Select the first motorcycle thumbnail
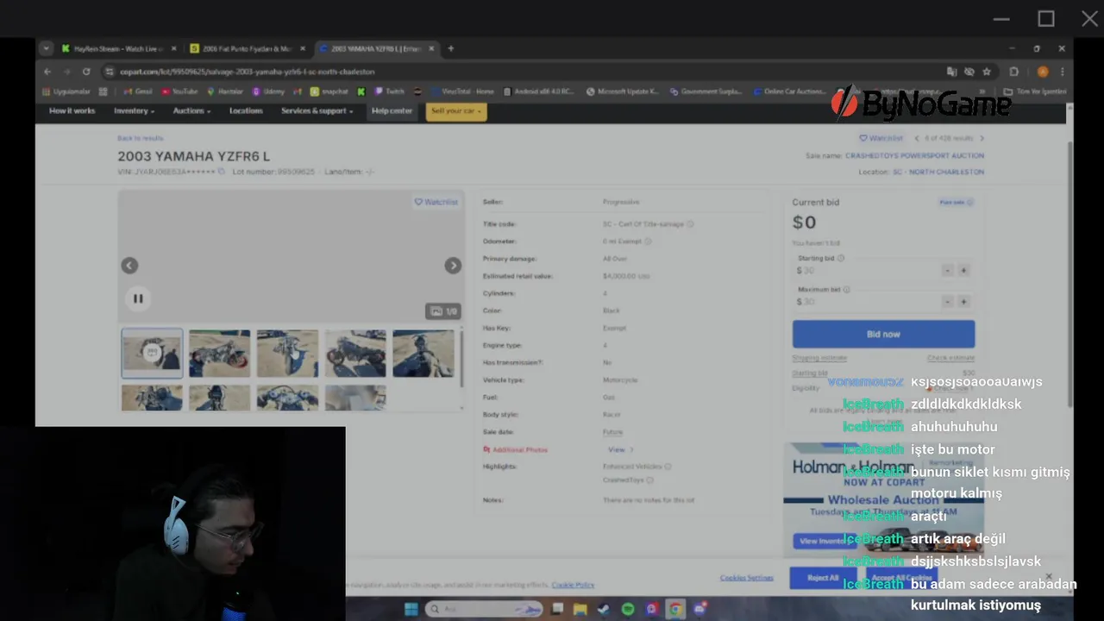This screenshot has height=621, width=1104. click(152, 353)
